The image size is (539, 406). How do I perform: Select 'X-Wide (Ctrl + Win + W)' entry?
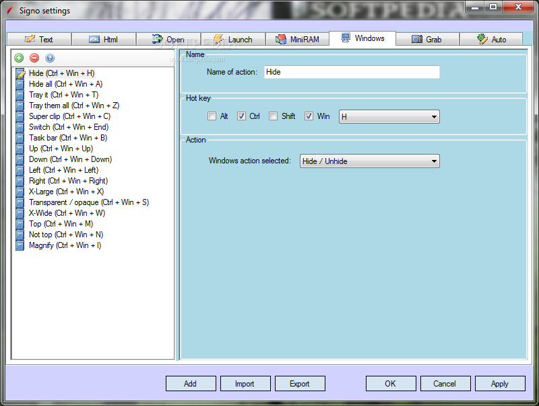pyautogui.click(x=67, y=213)
